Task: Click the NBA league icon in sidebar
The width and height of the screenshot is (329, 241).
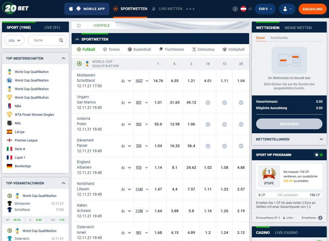Action: pyautogui.click(x=9, y=106)
